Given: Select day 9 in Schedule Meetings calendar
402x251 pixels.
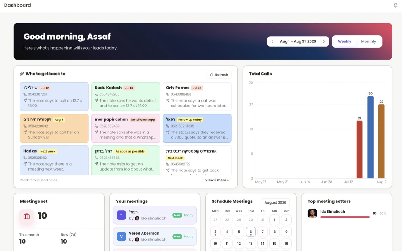Looking at the screenshot, I should tap(286, 232).
